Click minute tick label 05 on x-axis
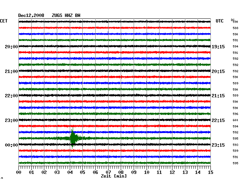The width and height of the screenshot is (240, 182). point(82,172)
